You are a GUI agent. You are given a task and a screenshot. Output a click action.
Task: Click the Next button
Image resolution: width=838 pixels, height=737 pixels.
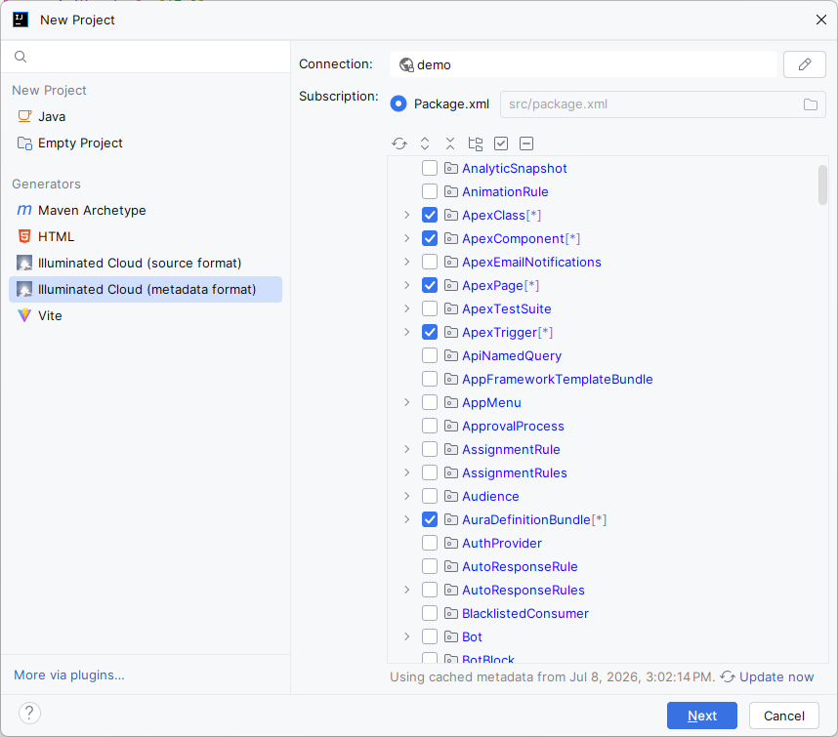701,716
